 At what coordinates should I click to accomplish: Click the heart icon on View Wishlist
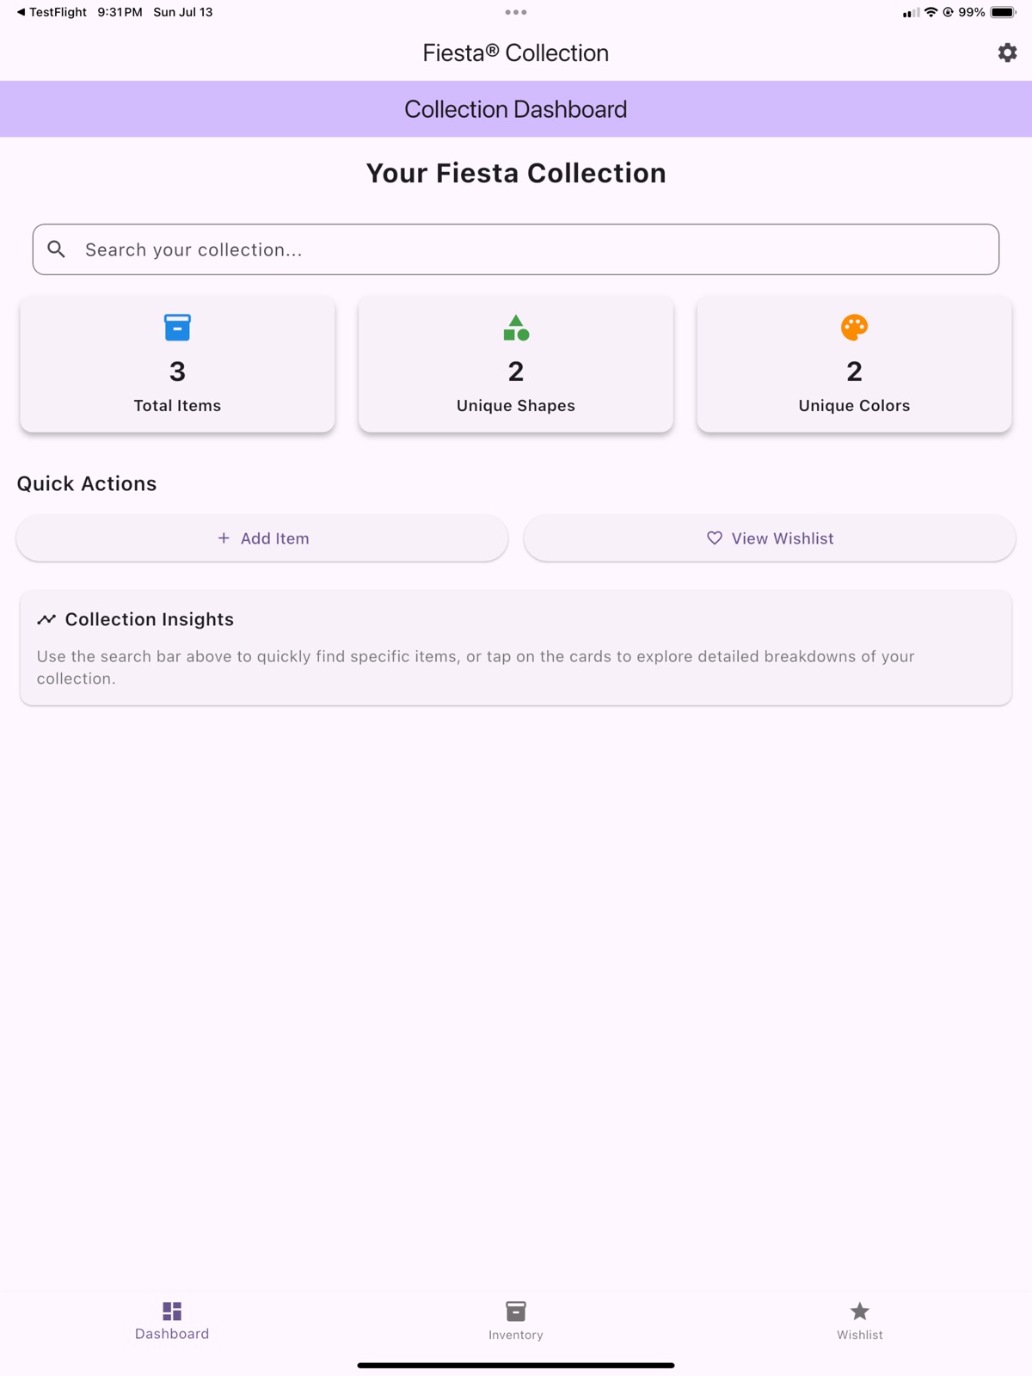(715, 537)
